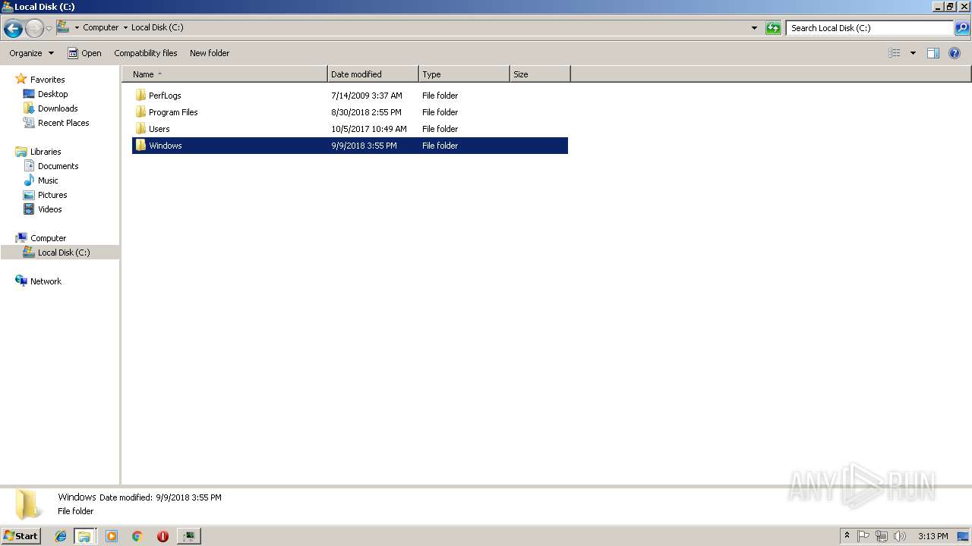Click the 3:13 PM taskbar clock
Image resolution: width=972 pixels, height=546 pixels.
point(933,536)
